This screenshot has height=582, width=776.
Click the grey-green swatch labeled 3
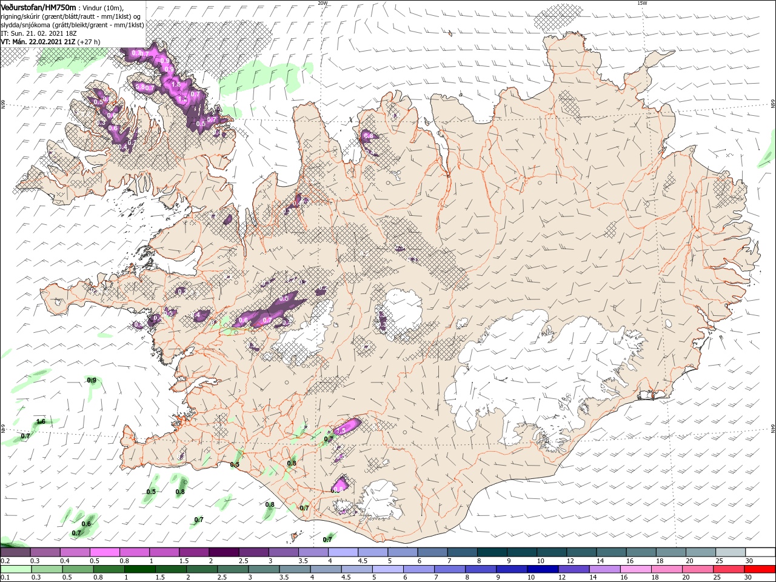click(x=263, y=569)
